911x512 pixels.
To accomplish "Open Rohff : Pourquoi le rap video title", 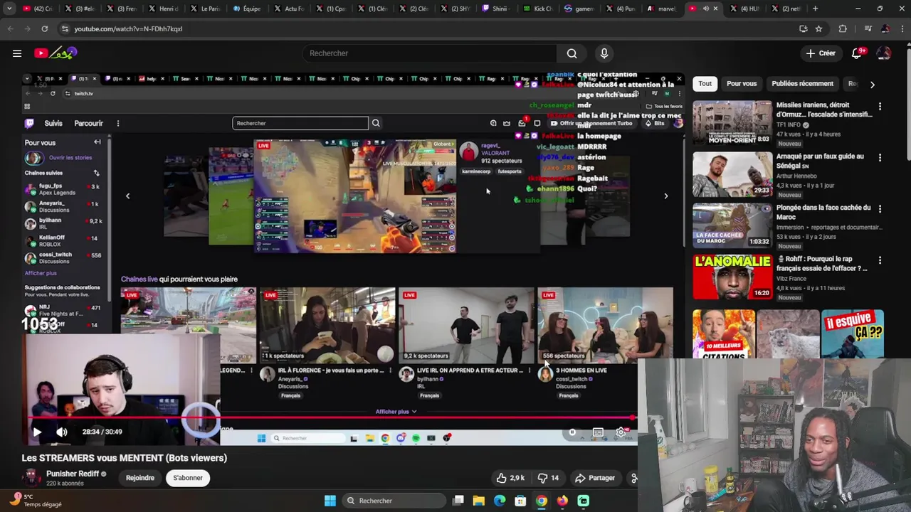I will (822, 264).
